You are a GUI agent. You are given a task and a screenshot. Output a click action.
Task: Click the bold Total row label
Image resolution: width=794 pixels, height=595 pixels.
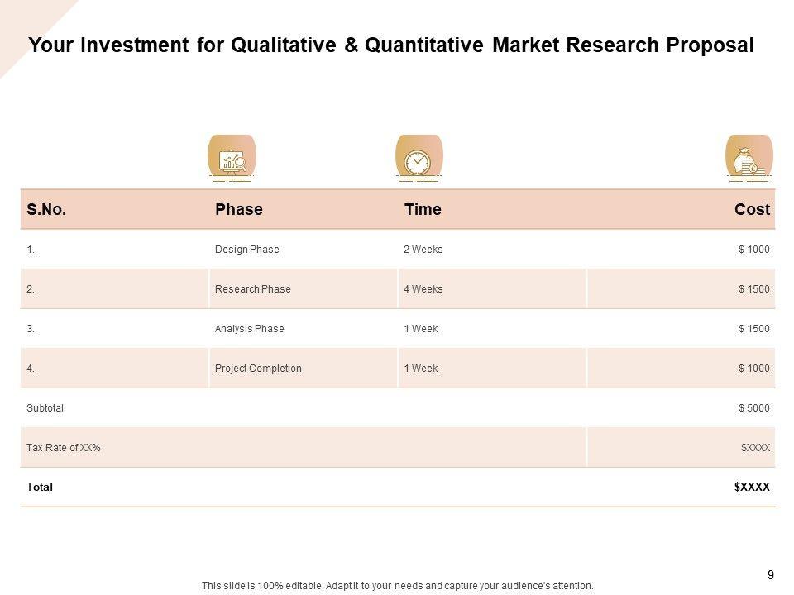[40, 488]
